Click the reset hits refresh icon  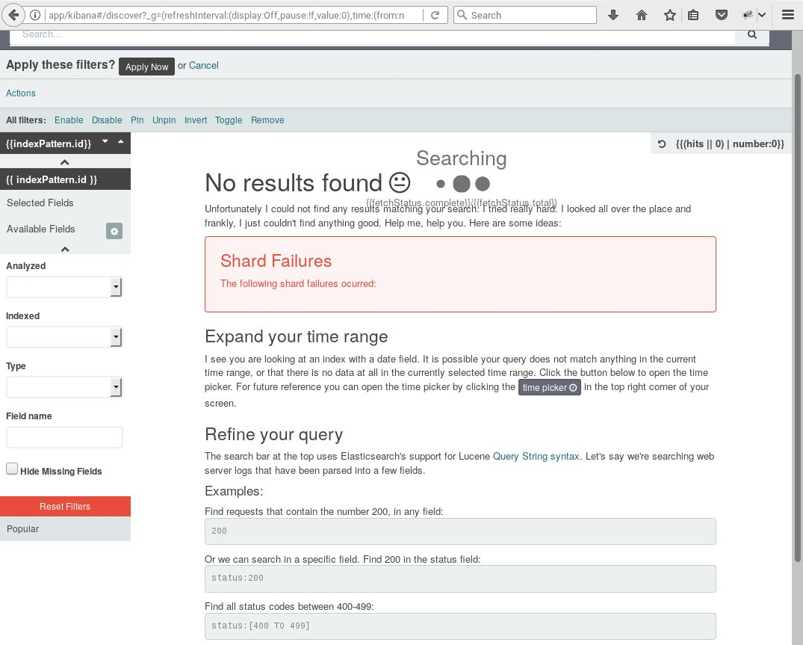662,144
